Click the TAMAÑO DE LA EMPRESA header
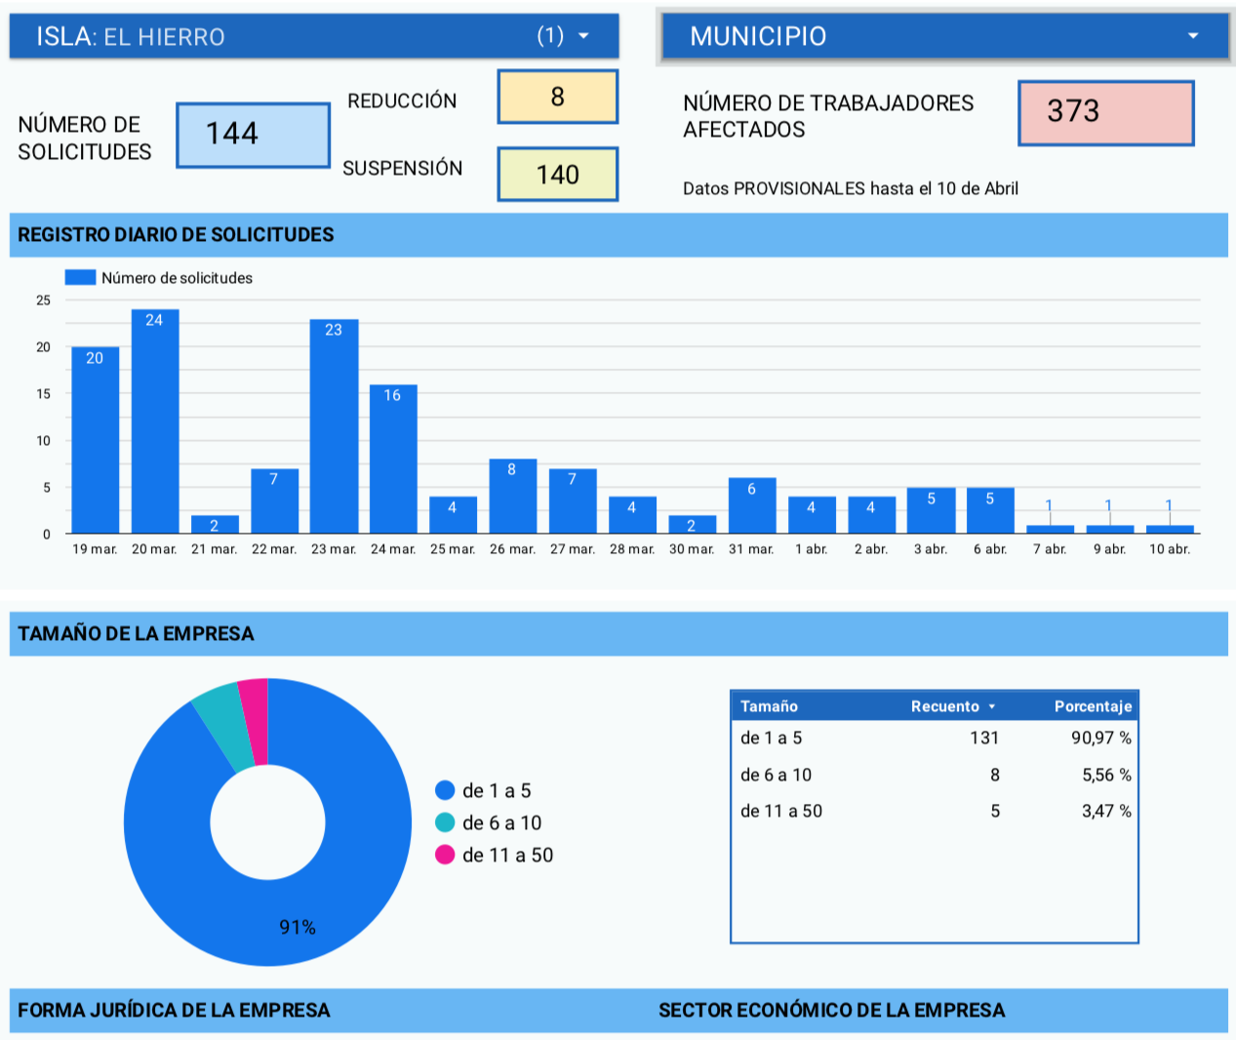1236x1040 pixels. click(x=136, y=633)
